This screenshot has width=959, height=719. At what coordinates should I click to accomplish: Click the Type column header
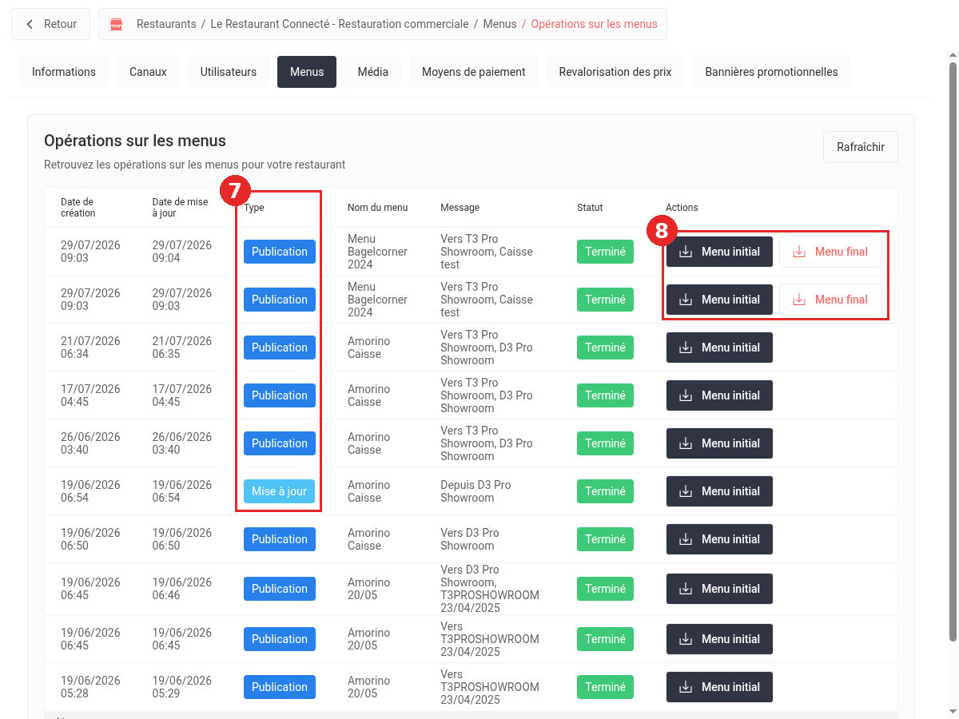coord(254,208)
